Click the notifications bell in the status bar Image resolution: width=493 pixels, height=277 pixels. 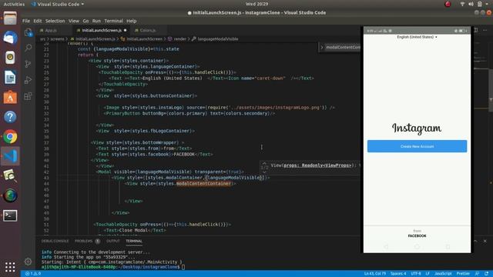pos(486,274)
